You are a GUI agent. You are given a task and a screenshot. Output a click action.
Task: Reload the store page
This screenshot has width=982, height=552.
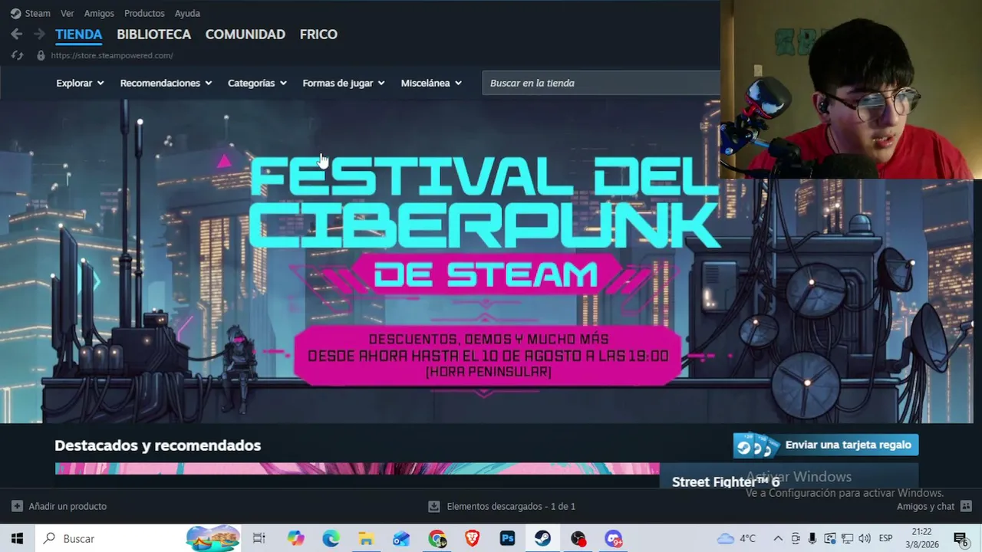click(x=17, y=55)
